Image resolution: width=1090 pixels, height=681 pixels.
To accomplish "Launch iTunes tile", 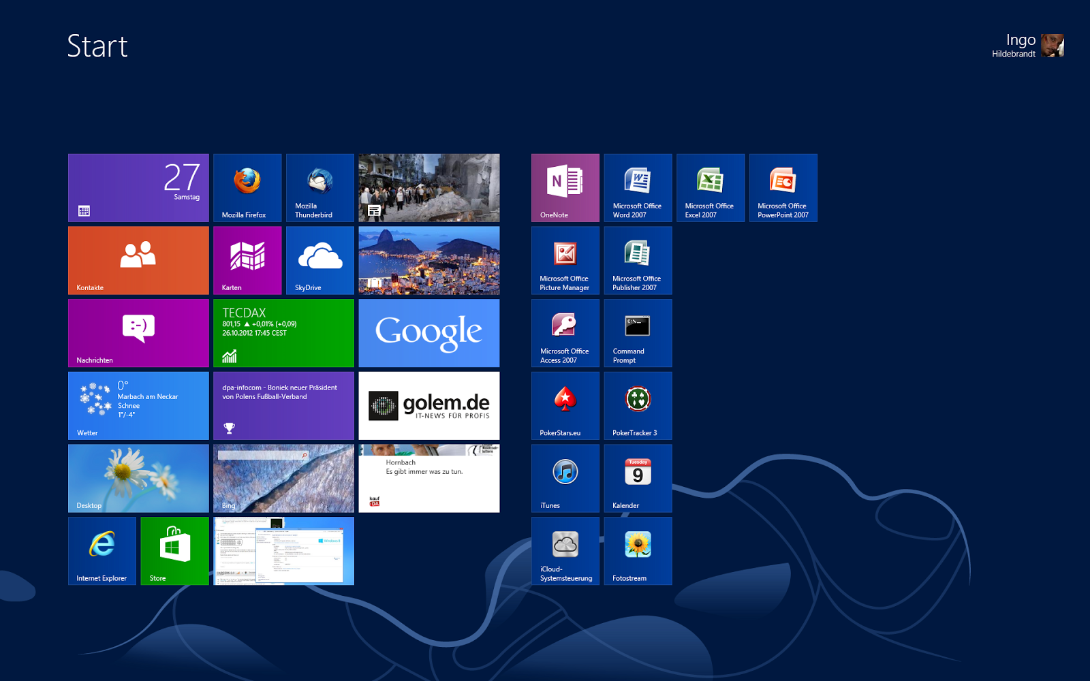I will pos(565,479).
